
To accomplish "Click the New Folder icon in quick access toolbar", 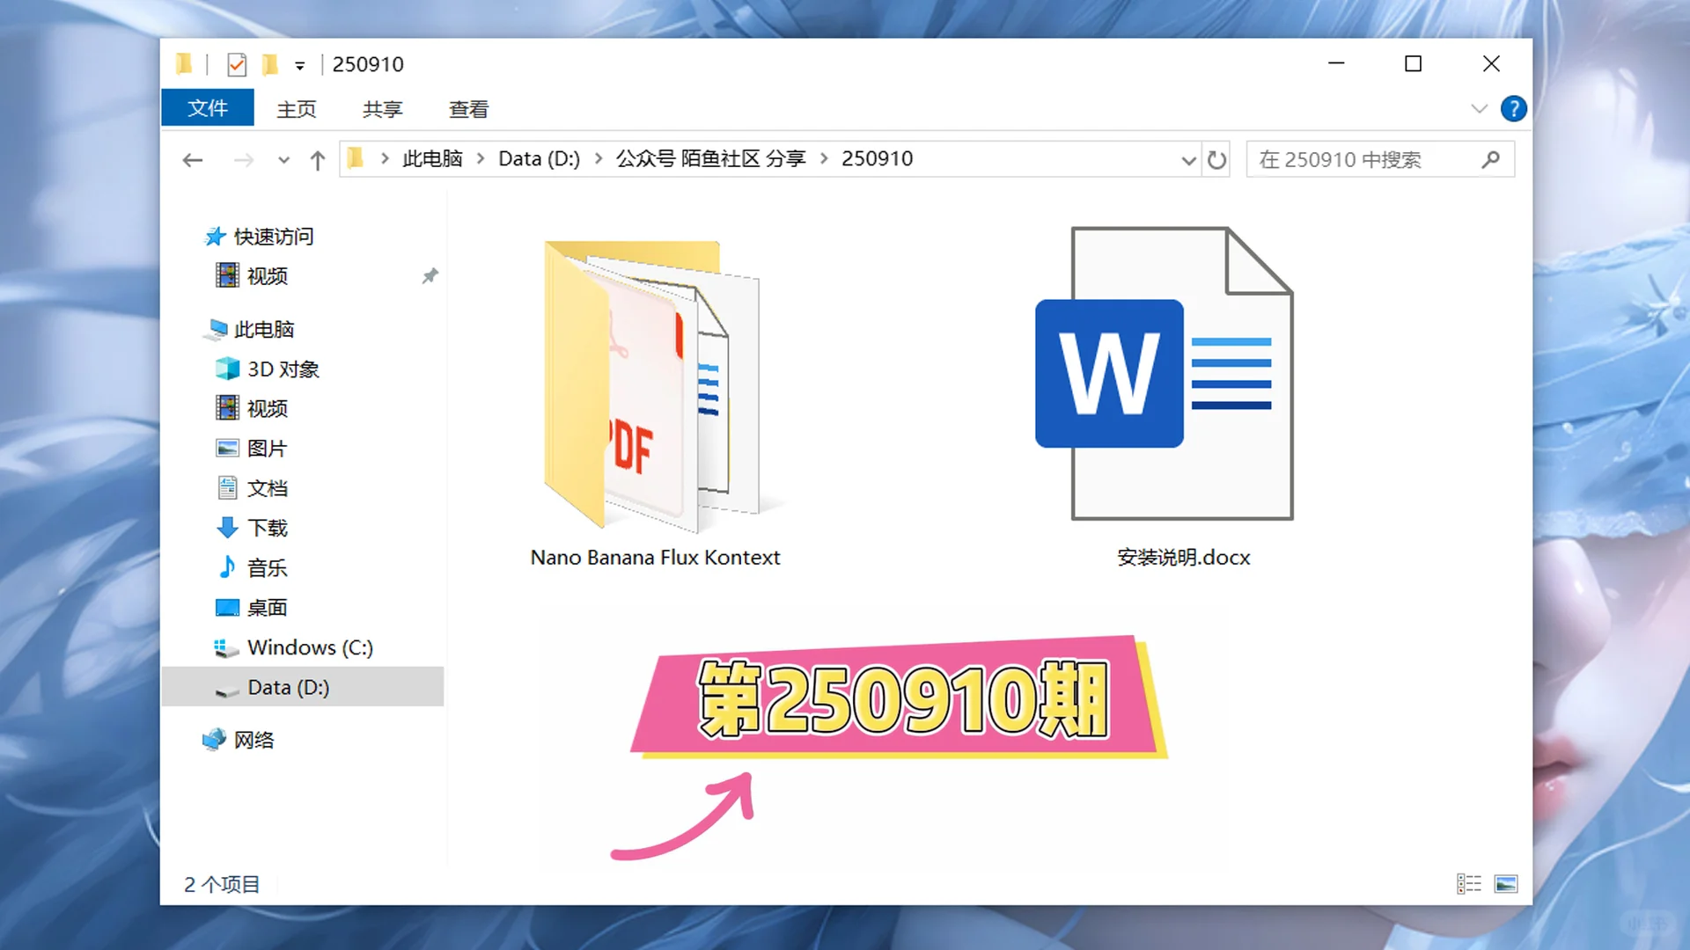I will point(270,64).
